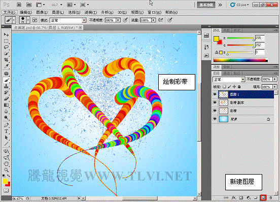Select the Eraser tool

coord(6,99)
